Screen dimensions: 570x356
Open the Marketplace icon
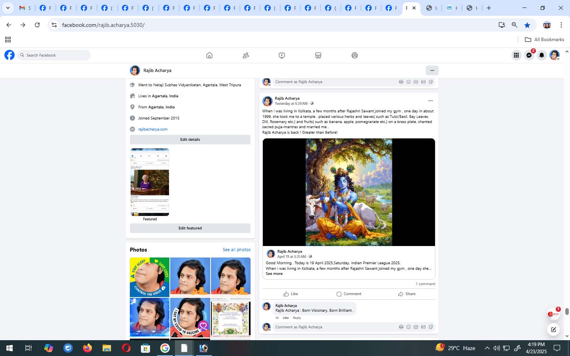tap(318, 55)
